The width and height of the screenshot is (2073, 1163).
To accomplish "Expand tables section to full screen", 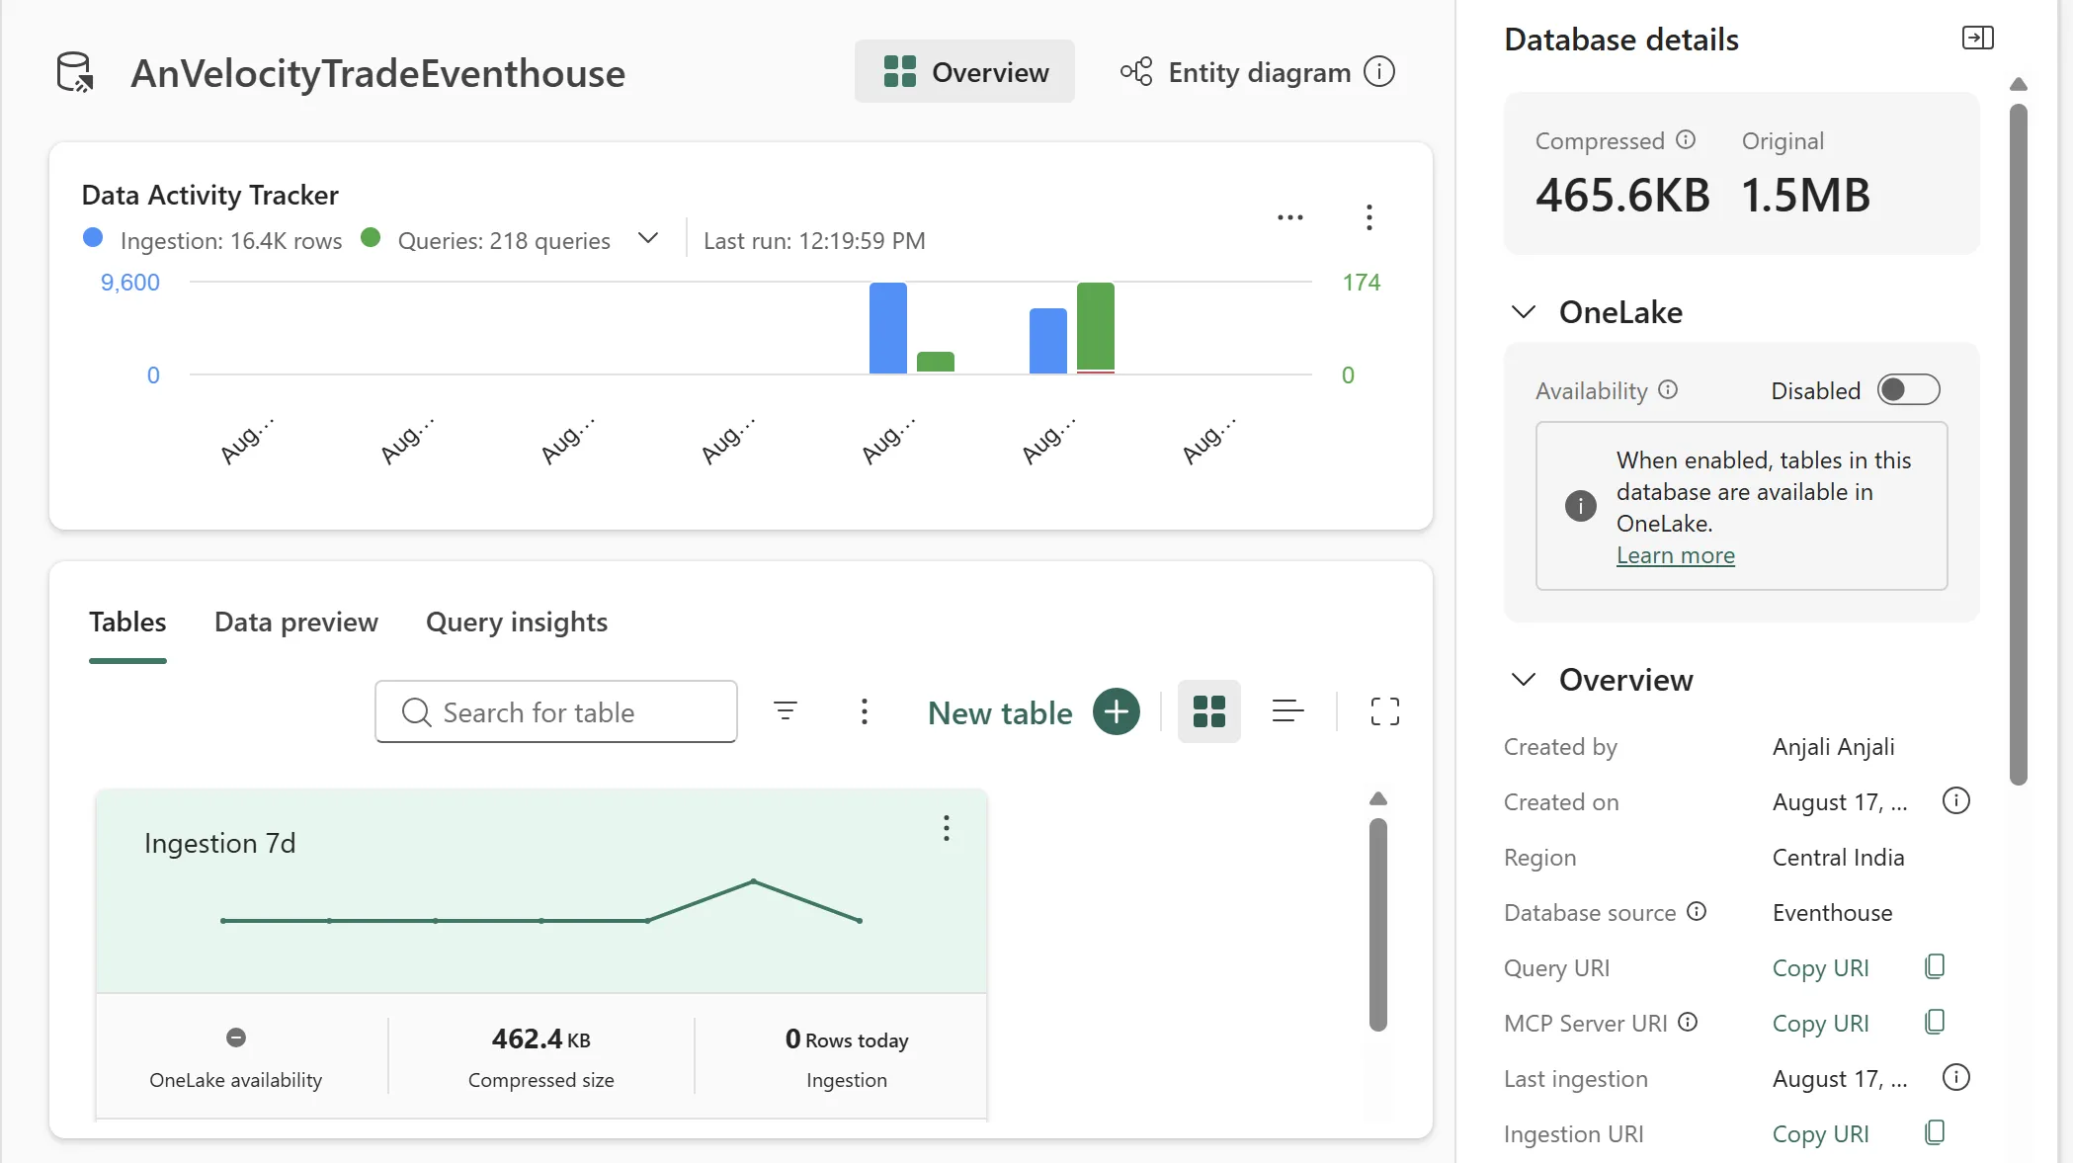I will [x=1385, y=711].
